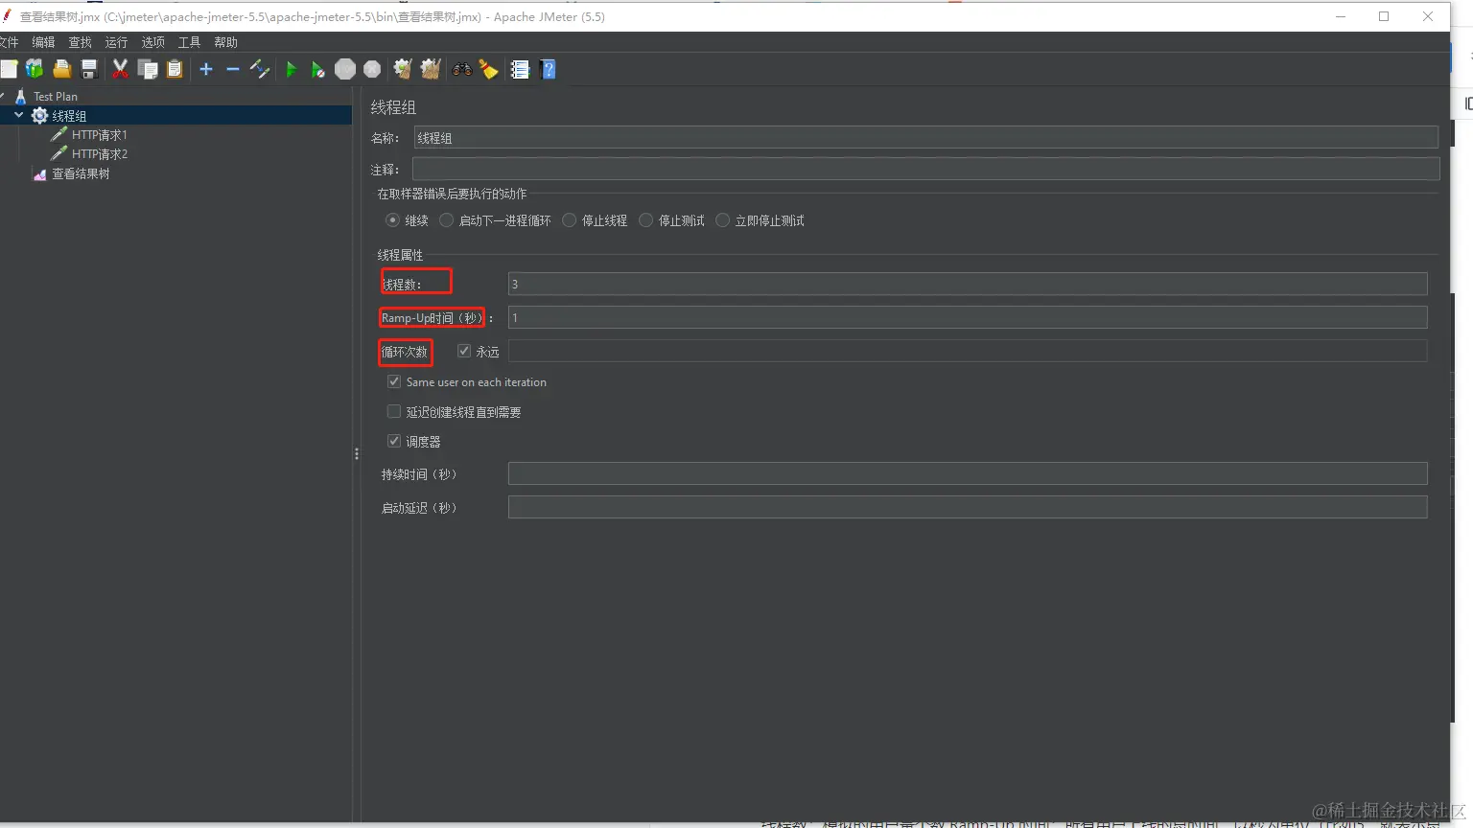Screen dimensions: 1473x828
Task: Click the Open file folder icon
Action: (62, 69)
